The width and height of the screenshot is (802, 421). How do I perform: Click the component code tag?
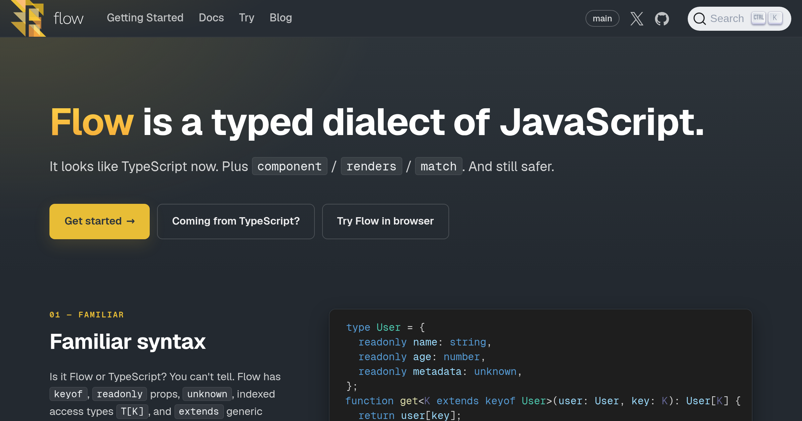click(x=289, y=166)
